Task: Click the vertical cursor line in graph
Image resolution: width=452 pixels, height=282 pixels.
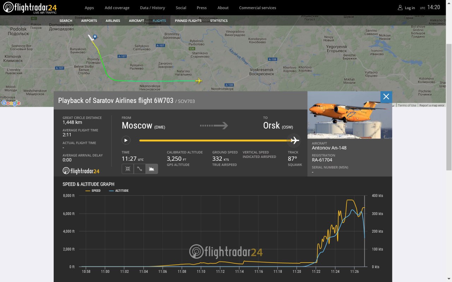Action: (364, 231)
